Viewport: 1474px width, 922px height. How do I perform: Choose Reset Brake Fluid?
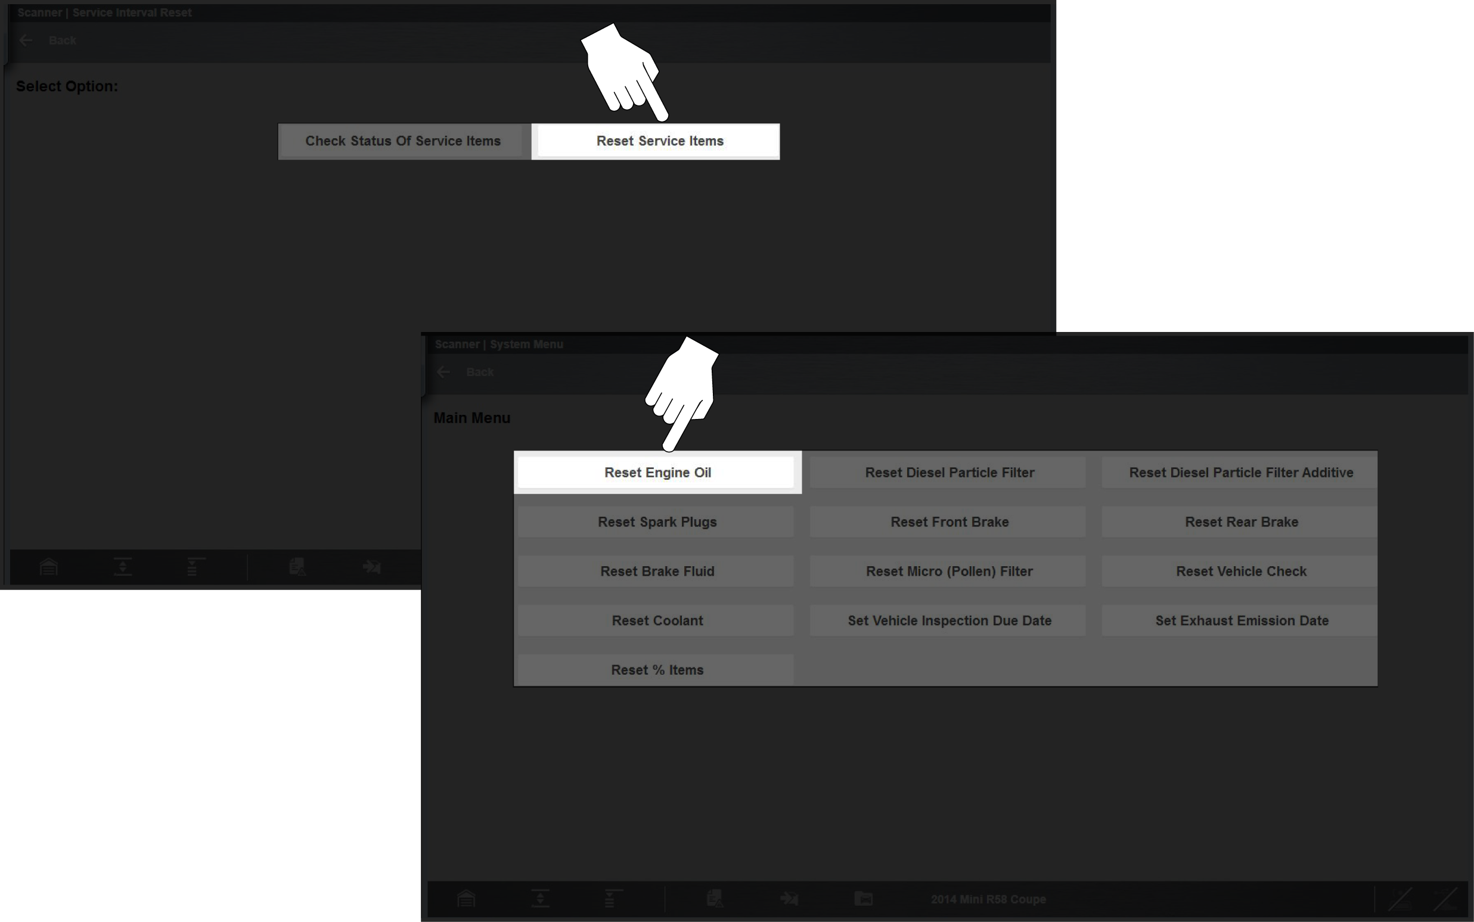(657, 572)
